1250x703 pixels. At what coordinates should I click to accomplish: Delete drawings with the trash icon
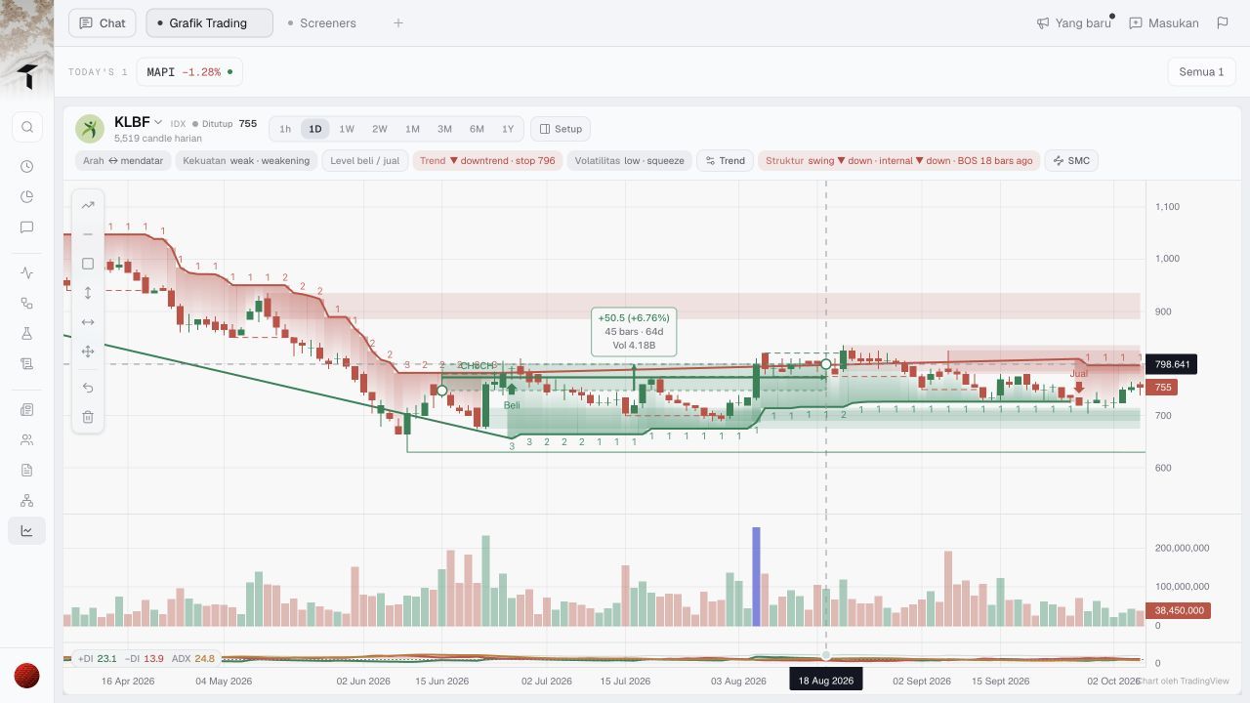(88, 417)
